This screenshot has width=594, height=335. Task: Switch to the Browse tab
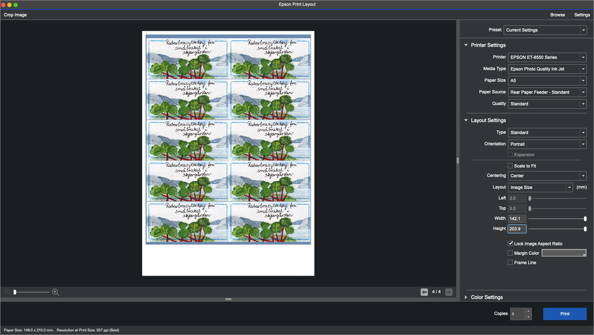(557, 15)
